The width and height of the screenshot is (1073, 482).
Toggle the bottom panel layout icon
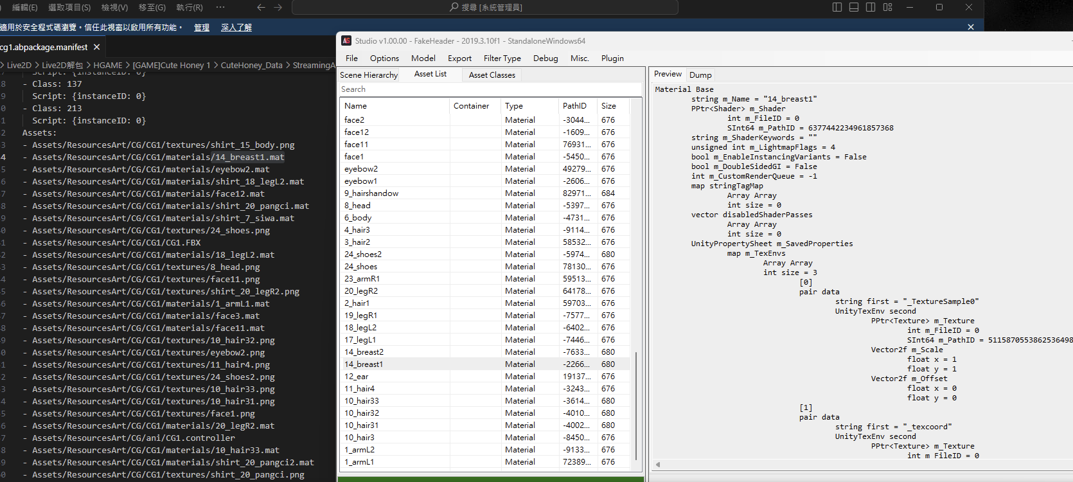coord(854,7)
